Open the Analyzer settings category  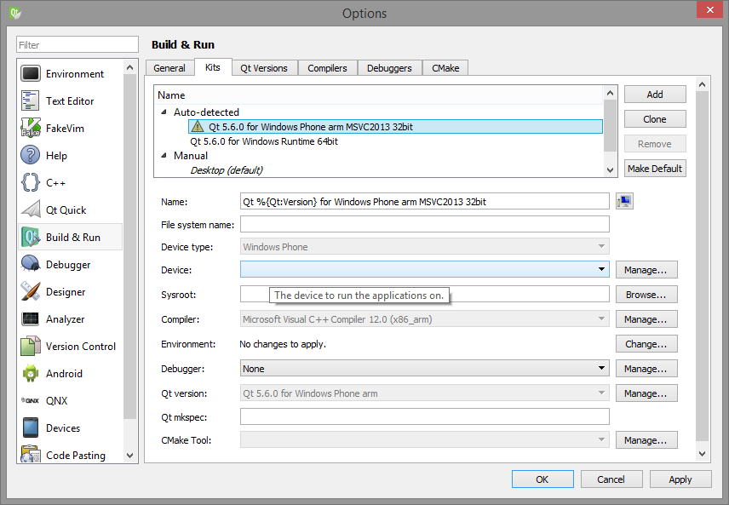point(65,319)
